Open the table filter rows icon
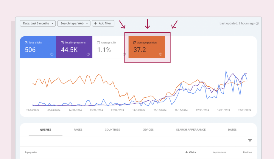 (250, 141)
